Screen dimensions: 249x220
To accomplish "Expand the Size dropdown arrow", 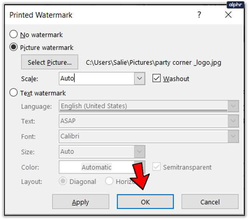I will coord(140,152).
